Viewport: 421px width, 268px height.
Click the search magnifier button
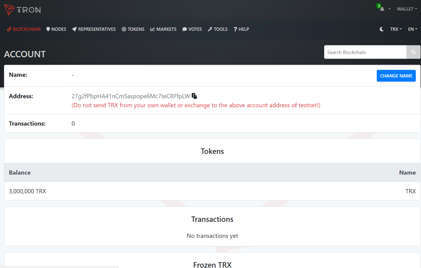(x=413, y=52)
